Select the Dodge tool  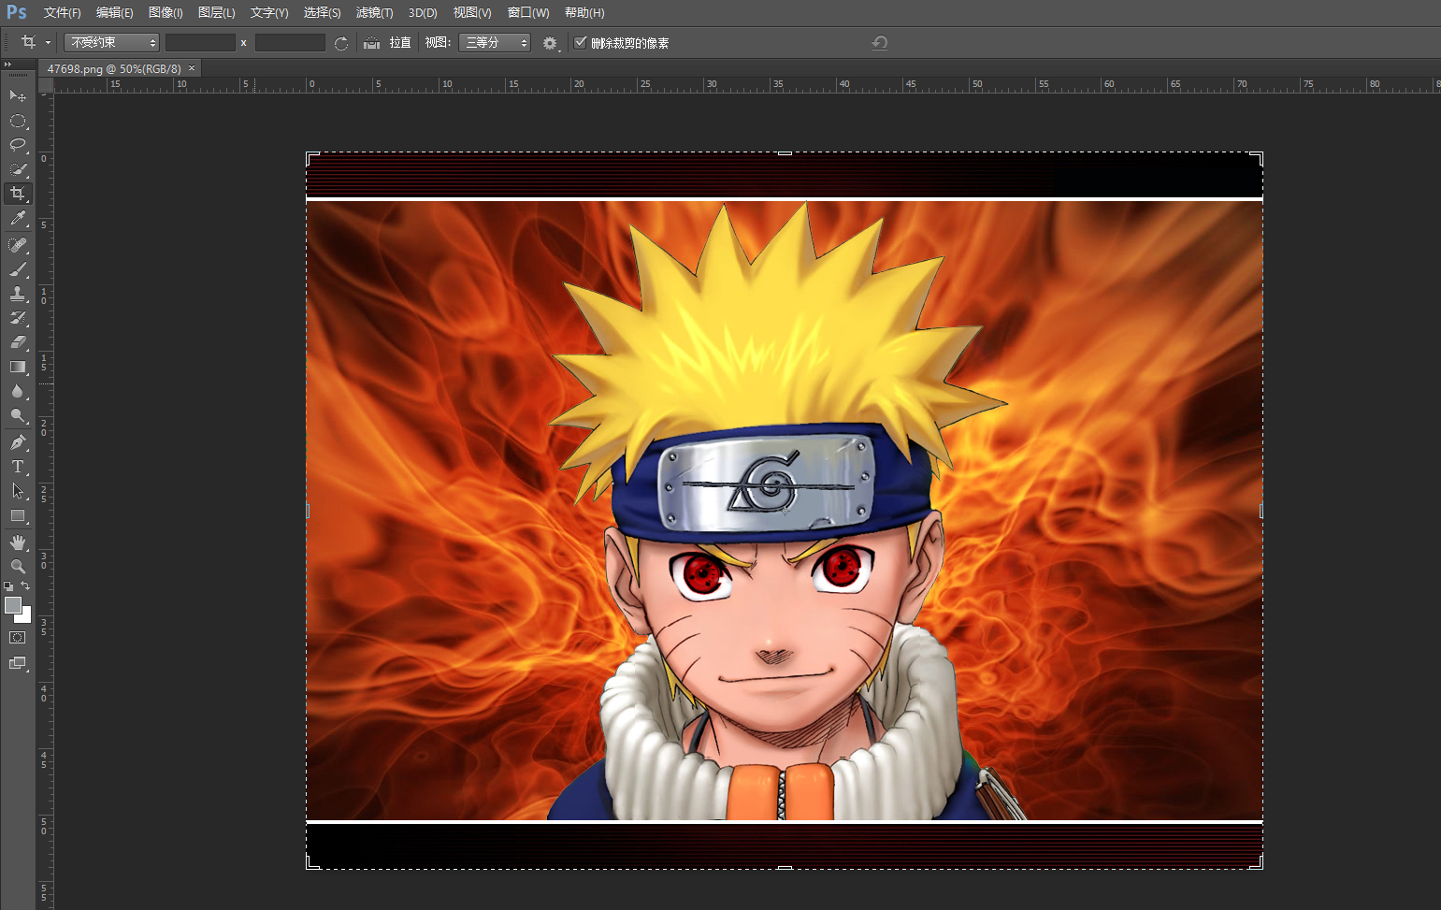(x=18, y=415)
